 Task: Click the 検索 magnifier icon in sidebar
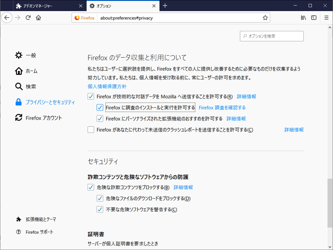tap(19, 86)
